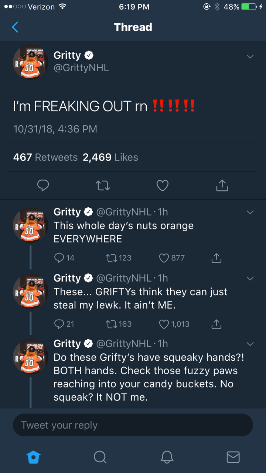Tap the back arrow in Thread header
The width and height of the screenshot is (266, 473).
pyautogui.click(x=15, y=27)
